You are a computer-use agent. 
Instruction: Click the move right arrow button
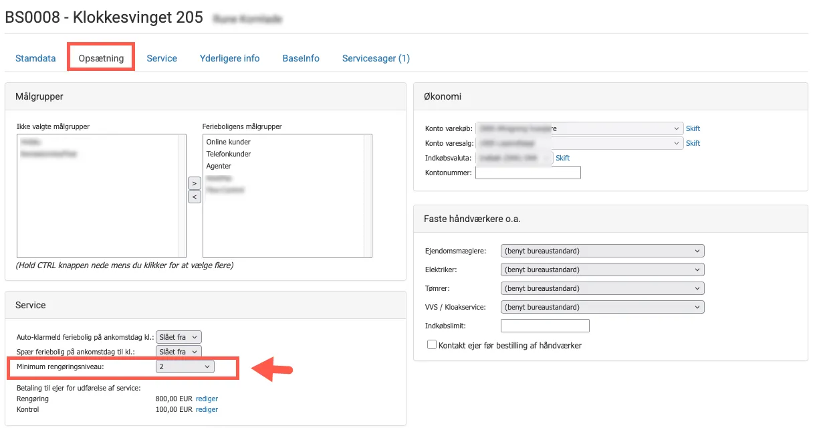[x=194, y=183]
